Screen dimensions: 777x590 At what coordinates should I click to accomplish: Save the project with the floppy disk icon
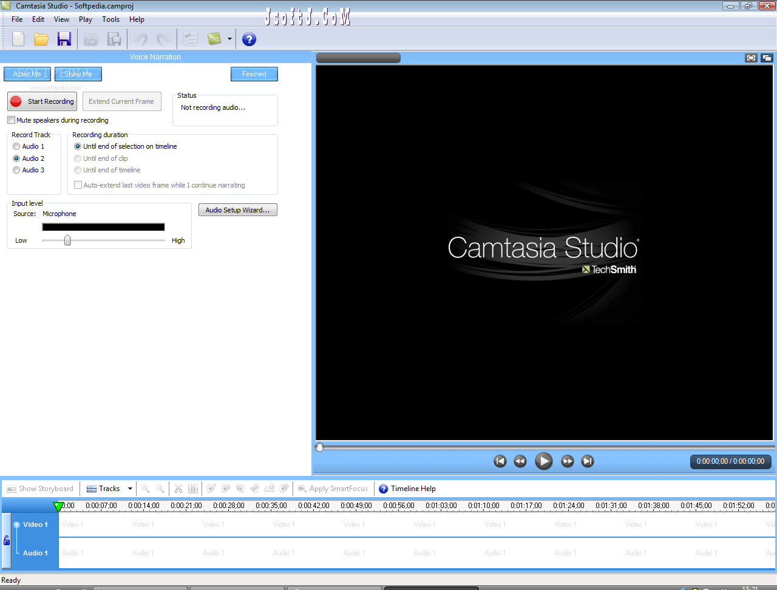coord(64,39)
